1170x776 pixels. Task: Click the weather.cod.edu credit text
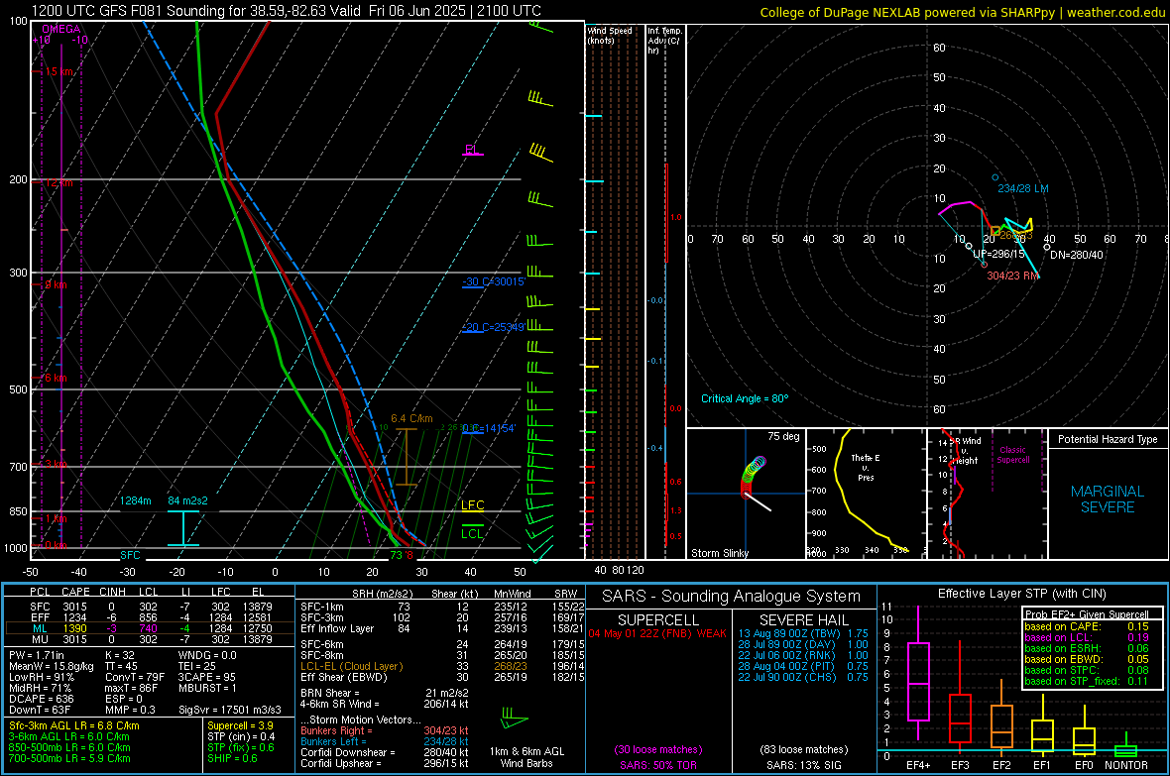pyautogui.click(x=1116, y=12)
